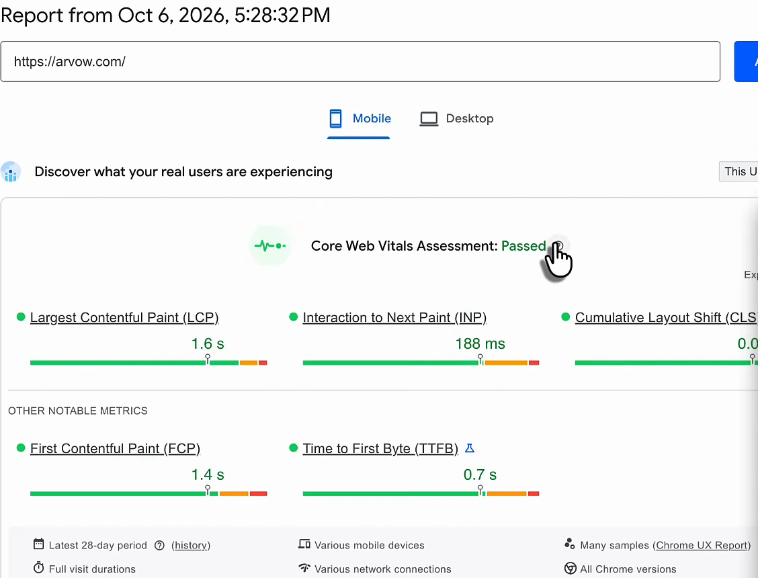Viewport: 758px width, 578px height.
Task: Click the Core Web Vitals help icon
Action: [x=558, y=246]
